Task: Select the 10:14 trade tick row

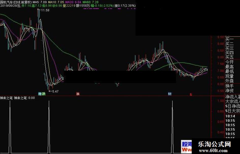Action: (x=230, y=116)
